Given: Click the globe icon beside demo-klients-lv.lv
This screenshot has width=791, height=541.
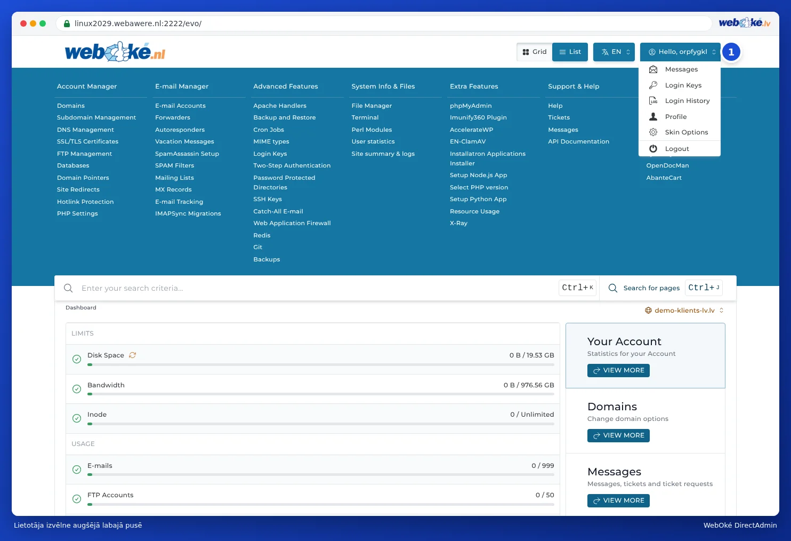Looking at the screenshot, I should (648, 311).
